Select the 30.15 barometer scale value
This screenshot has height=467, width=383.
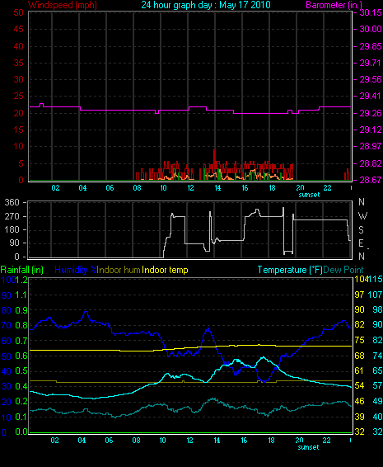[371, 12]
